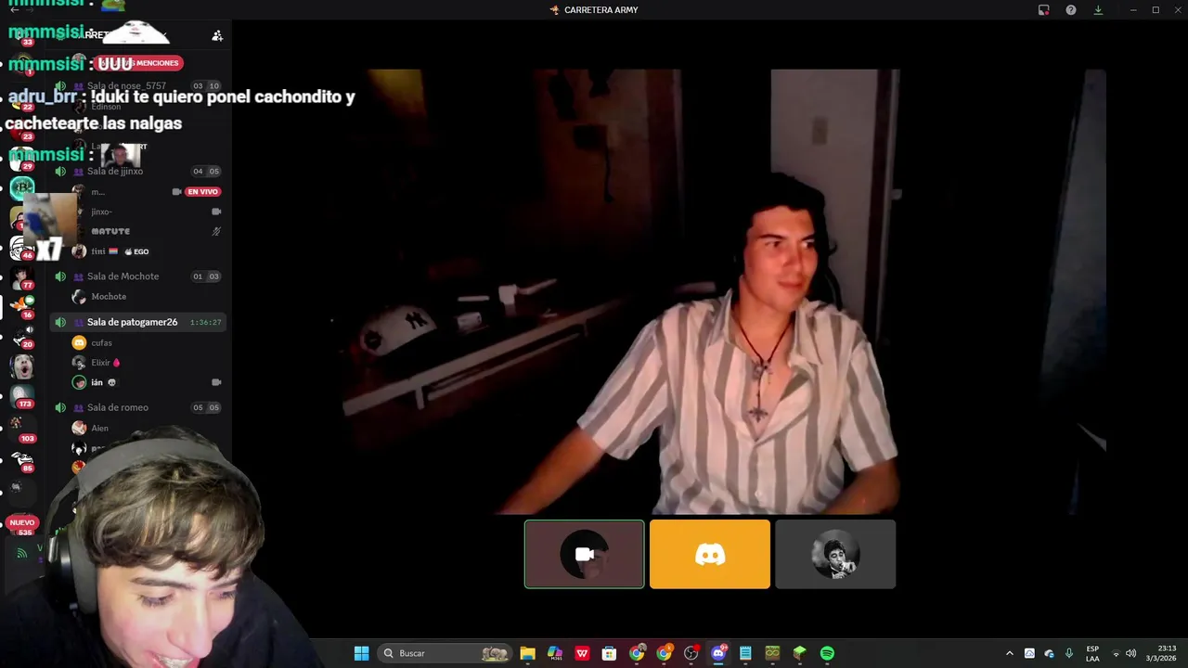
Task: Click muted microphone icon next to MATUTE
Action: (x=216, y=231)
